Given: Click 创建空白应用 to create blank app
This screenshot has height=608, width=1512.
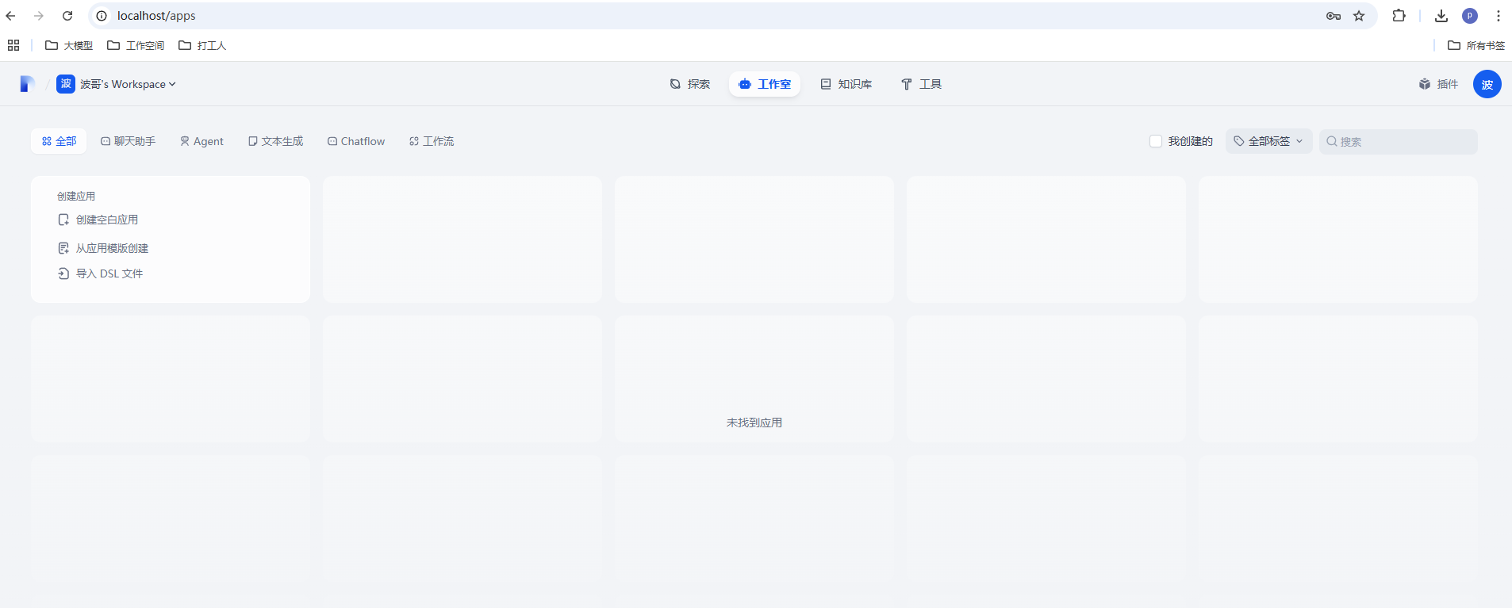Looking at the screenshot, I should 106,220.
